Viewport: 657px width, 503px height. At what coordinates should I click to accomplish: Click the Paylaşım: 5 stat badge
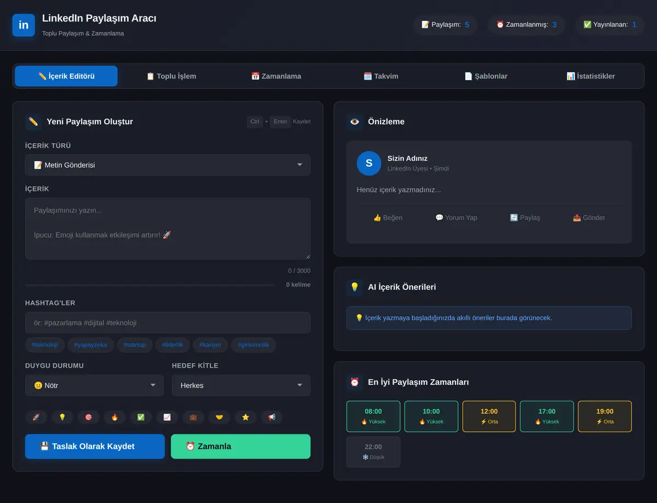click(445, 25)
